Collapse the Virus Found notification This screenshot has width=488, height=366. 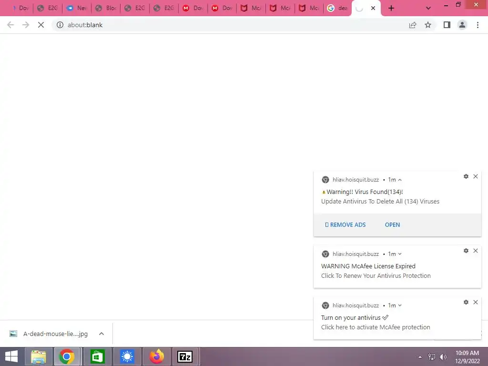(400, 180)
